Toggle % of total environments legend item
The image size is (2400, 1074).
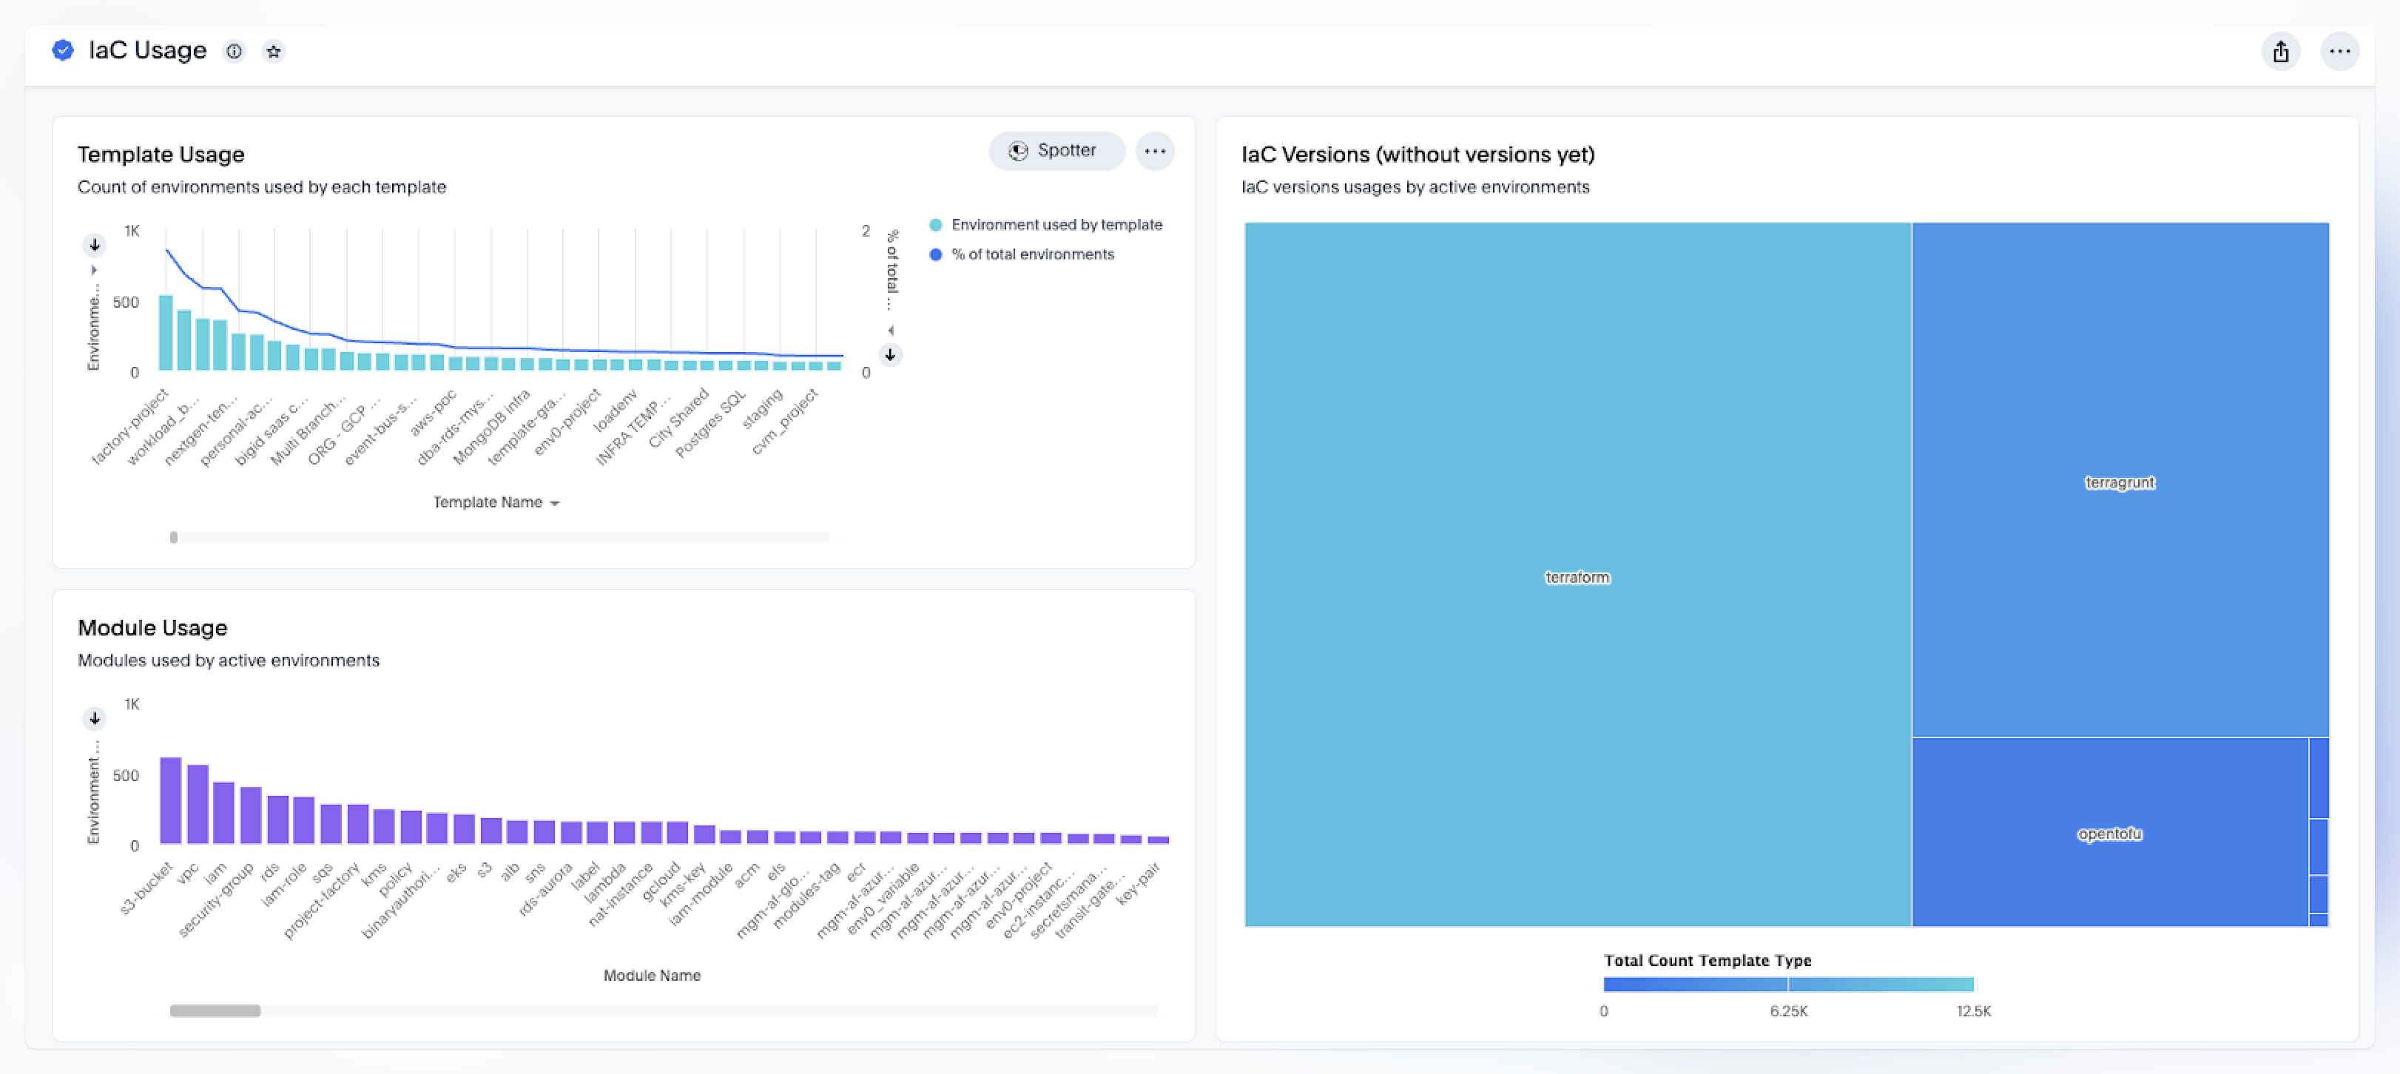tap(1022, 254)
